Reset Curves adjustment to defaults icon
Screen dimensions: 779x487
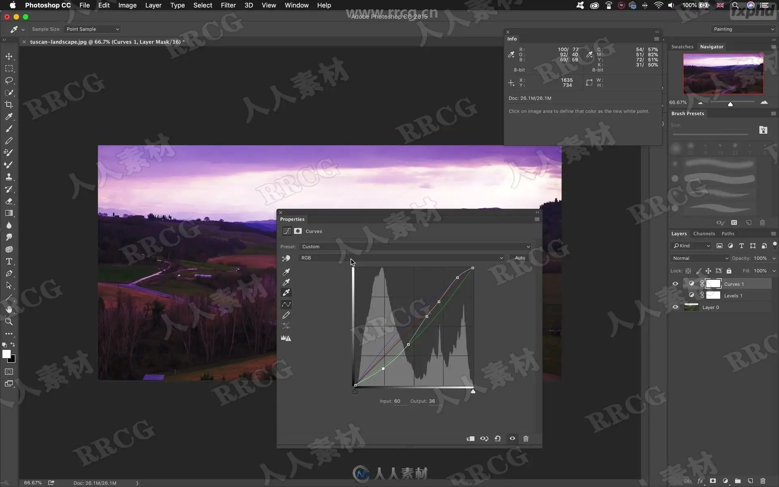pyautogui.click(x=497, y=439)
